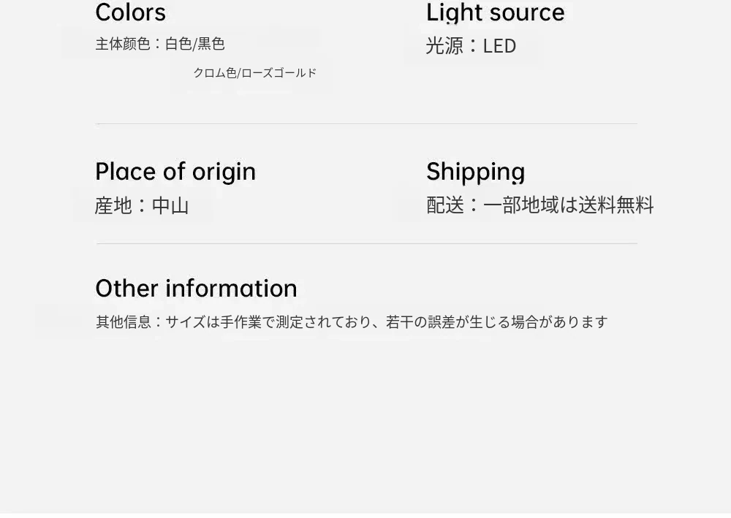
Task: Click the "配送" label text
Action: pyautogui.click(x=445, y=205)
